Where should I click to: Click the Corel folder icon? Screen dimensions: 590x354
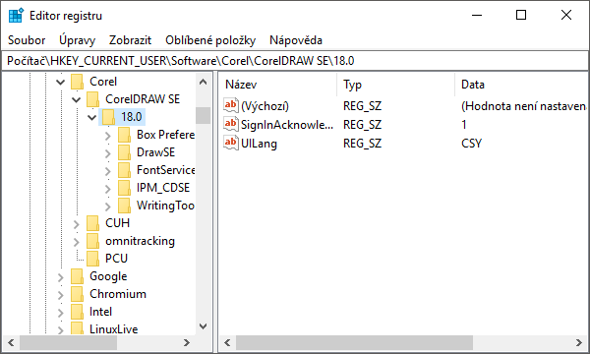[77, 82]
